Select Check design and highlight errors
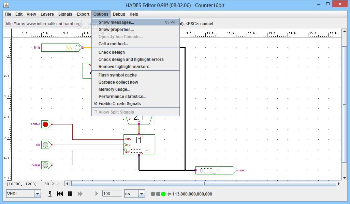This screenshot has height=204, width=350. point(136,60)
